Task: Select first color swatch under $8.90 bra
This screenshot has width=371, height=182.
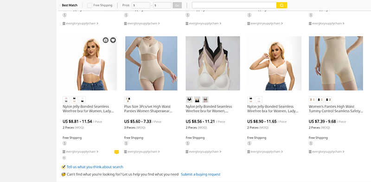Action: 250,100
